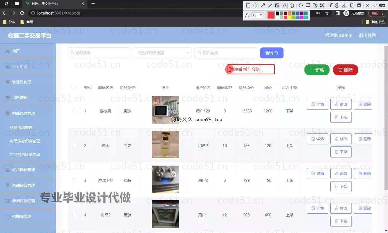Image resolution: width=388 pixels, height=233 pixels.
Task: Click 修改 for 香水 row
Action: (x=341, y=139)
